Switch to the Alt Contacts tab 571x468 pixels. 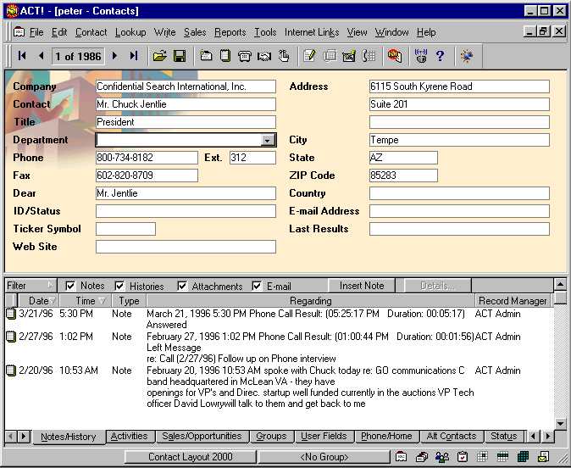[452, 436]
